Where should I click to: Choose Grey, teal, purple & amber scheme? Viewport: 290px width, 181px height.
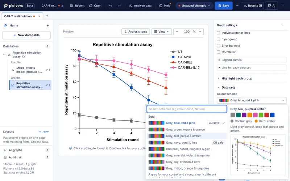186,136
